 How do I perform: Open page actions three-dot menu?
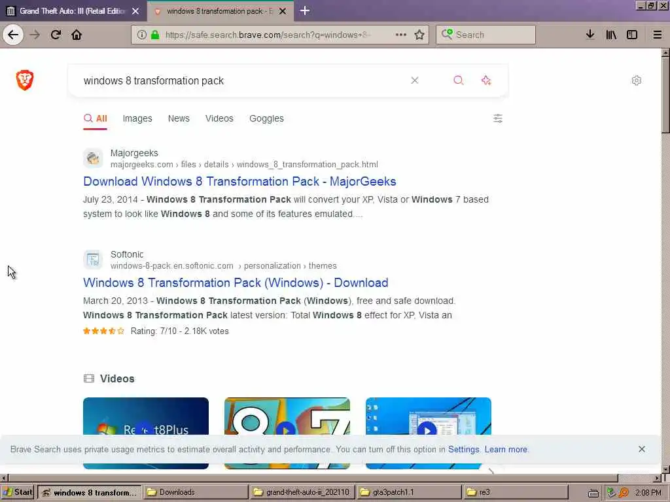pyautogui.click(x=401, y=35)
